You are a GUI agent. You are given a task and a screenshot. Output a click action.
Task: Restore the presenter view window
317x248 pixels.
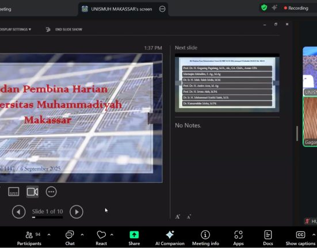click(x=276, y=25)
